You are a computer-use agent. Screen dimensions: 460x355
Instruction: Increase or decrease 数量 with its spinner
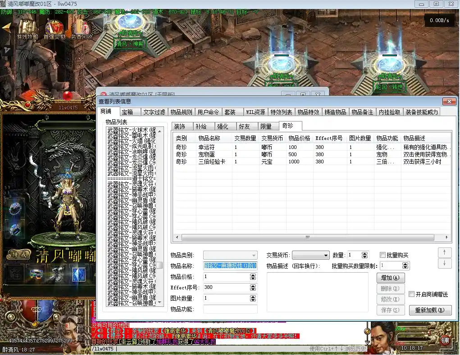coord(364,255)
